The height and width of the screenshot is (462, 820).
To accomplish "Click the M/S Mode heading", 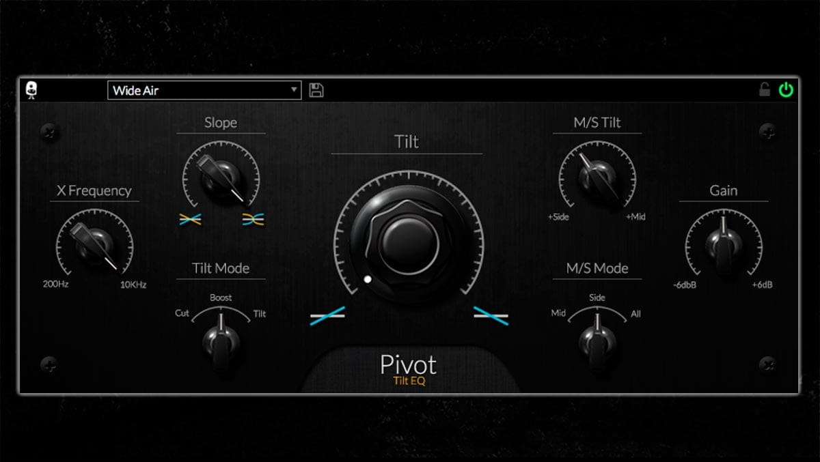I will tap(597, 268).
